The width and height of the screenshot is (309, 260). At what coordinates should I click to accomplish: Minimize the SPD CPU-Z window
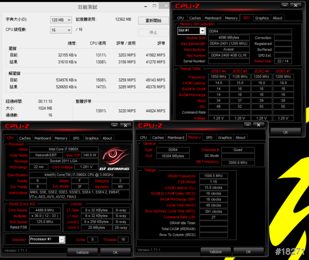(x=285, y=5)
